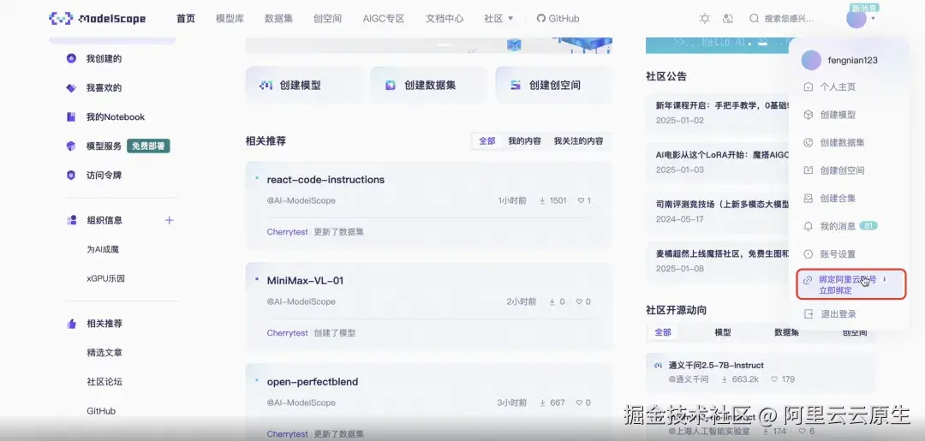Click the search input field
Screen dimensions: 925x441
coord(790,18)
